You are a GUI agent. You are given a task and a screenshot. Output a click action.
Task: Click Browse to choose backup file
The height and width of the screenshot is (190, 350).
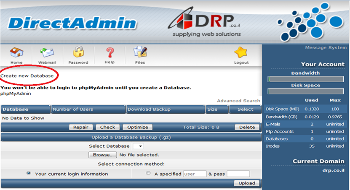(x=102, y=155)
